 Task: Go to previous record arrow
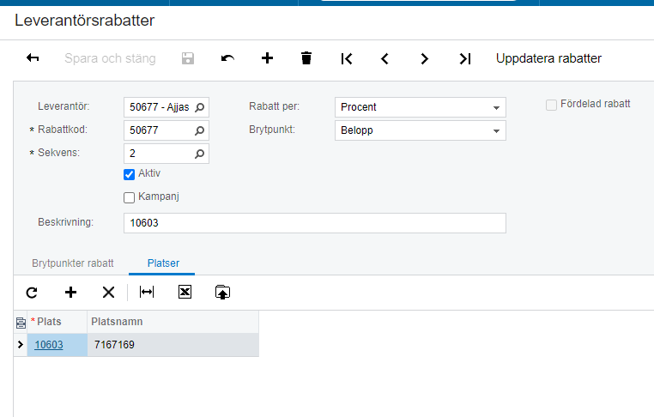[385, 59]
